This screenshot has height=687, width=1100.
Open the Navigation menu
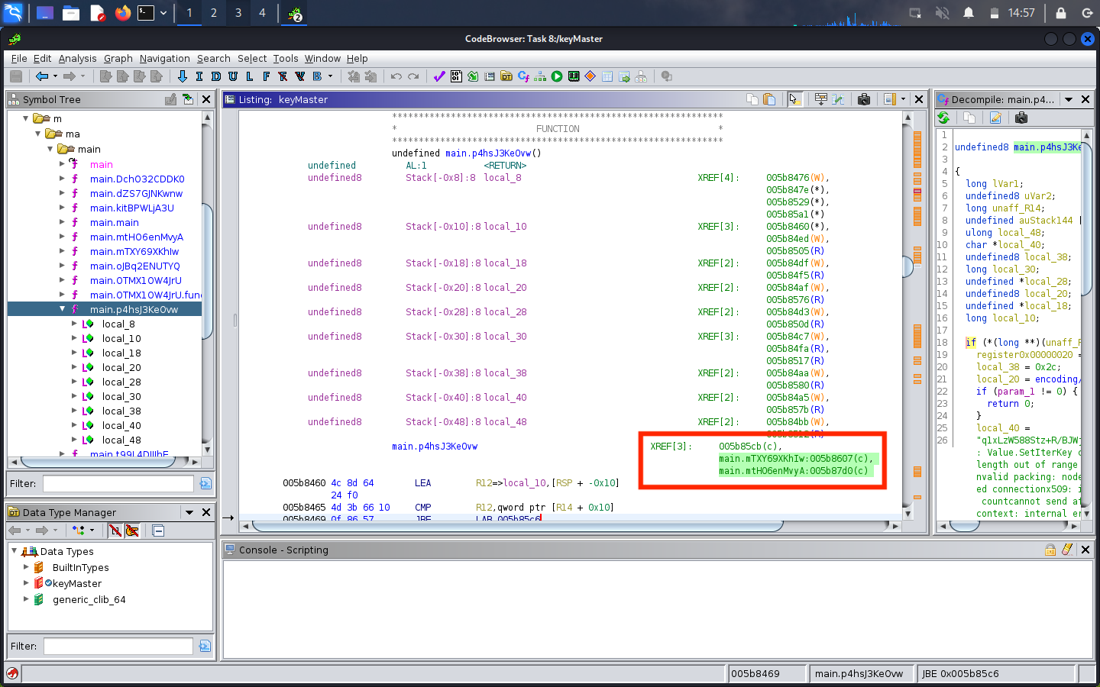click(164, 58)
